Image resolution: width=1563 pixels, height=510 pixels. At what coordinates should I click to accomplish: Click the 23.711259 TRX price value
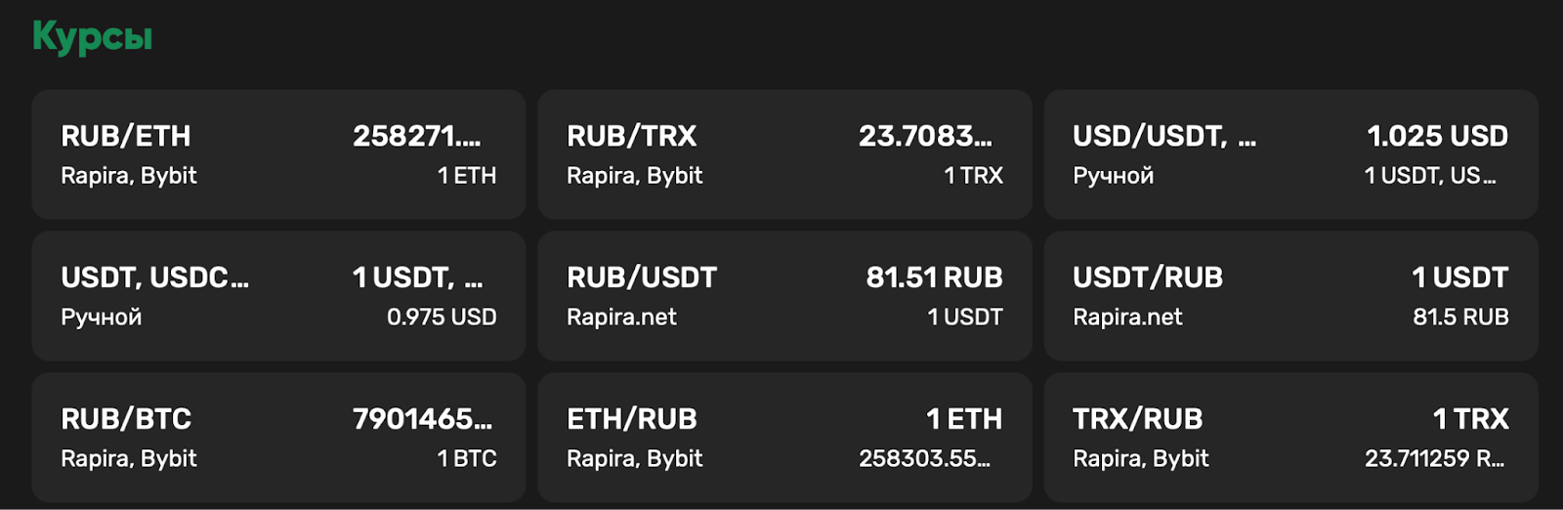tap(1434, 459)
